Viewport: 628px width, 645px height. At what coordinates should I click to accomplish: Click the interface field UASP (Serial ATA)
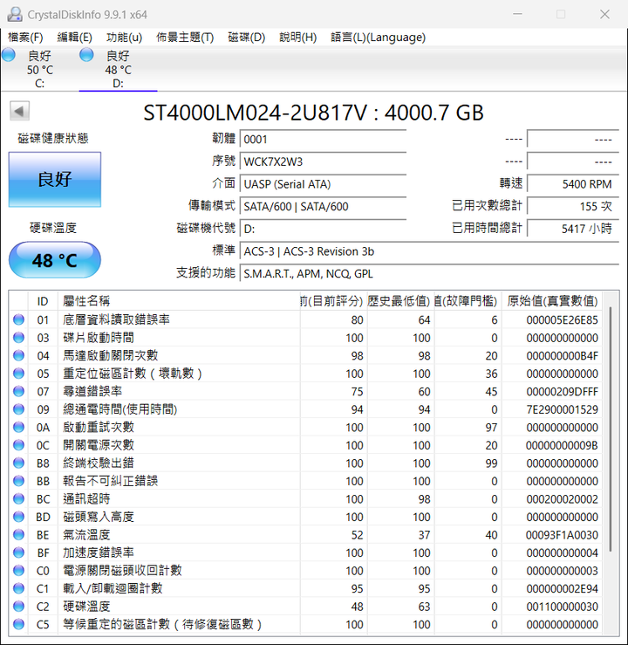click(x=323, y=184)
